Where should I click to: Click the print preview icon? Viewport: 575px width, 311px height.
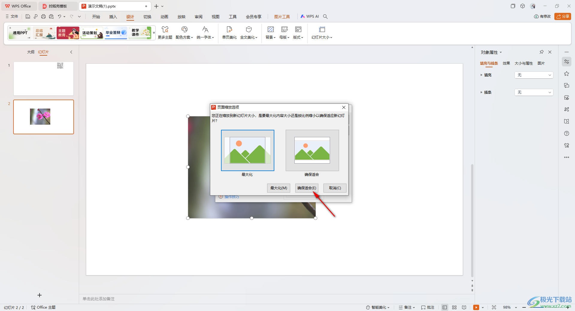click(51, 16)
